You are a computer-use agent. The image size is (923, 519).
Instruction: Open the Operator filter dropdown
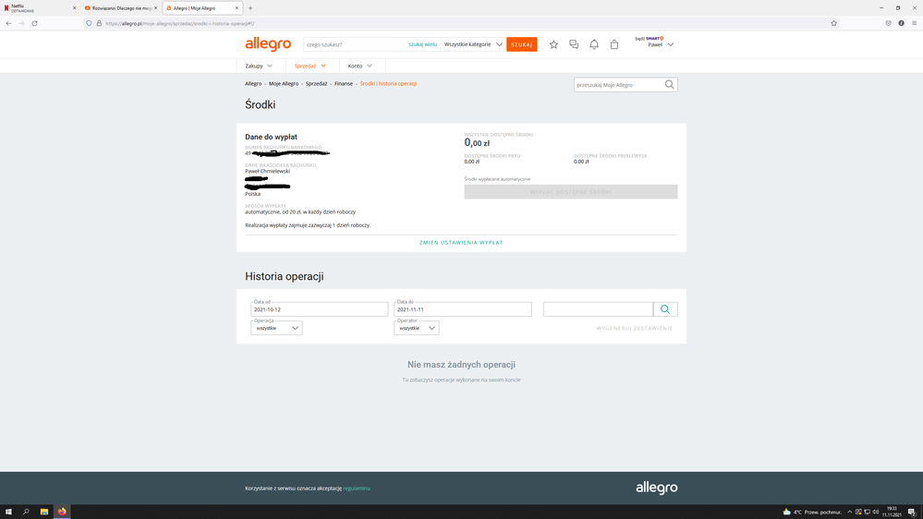pyautogui.click(x=416, y=328)
